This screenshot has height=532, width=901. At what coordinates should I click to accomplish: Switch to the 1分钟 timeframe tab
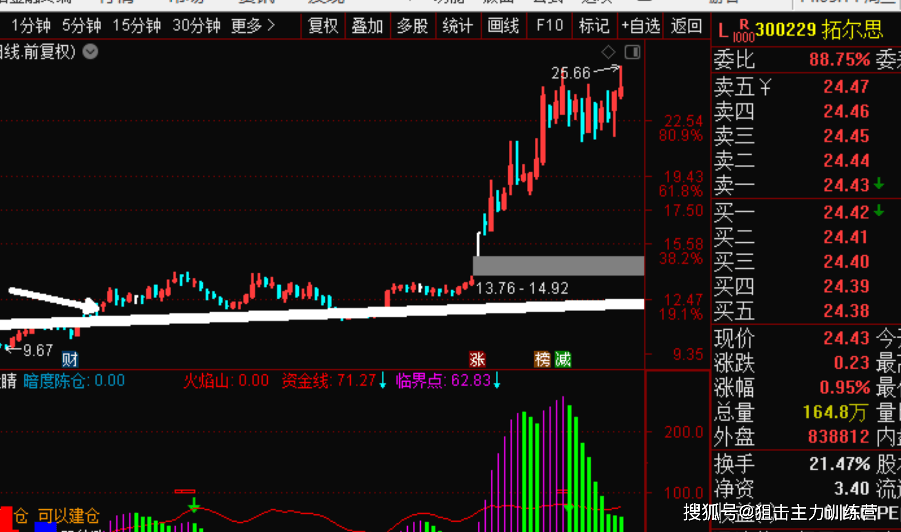pos(31,25)
